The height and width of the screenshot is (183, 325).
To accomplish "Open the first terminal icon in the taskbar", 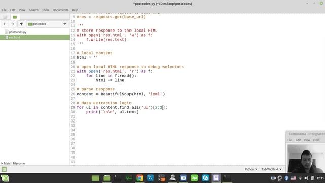I will (x=118, y=178).
